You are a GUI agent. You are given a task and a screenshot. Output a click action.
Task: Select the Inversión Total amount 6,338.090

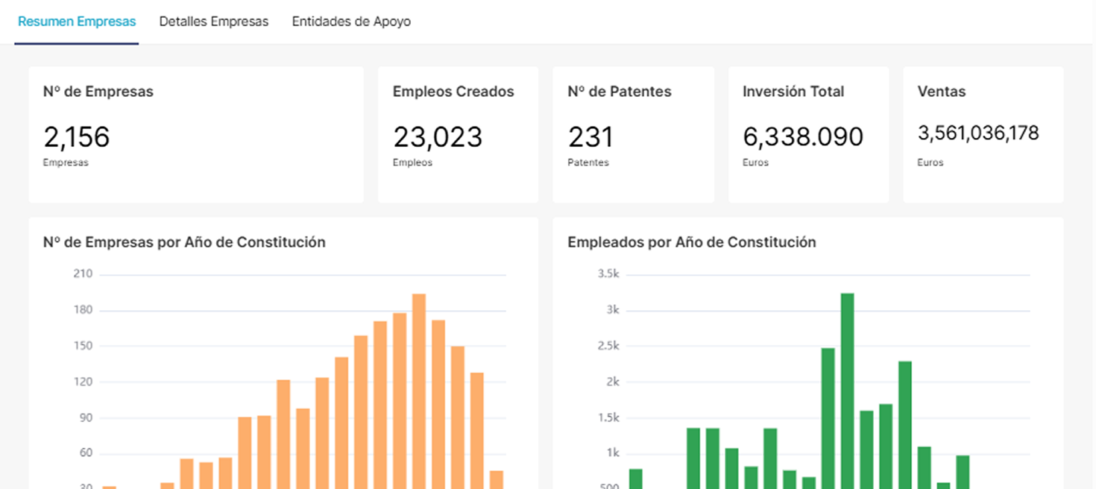(802, 137)
